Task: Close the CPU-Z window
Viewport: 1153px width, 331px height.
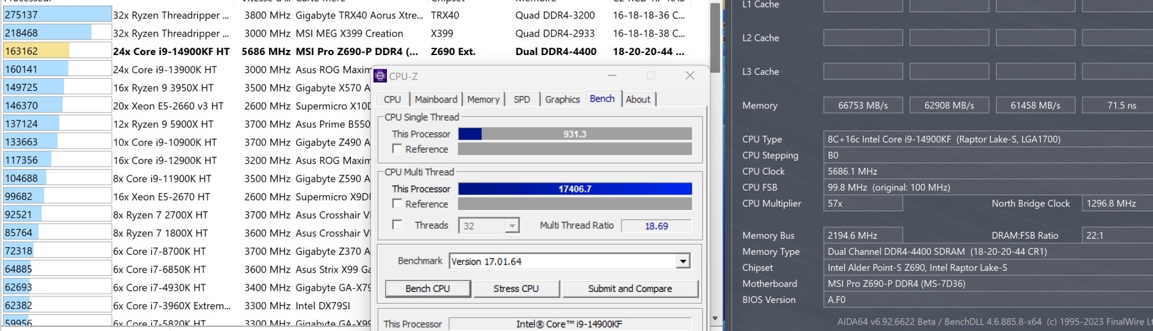Action: pos(690,76)
